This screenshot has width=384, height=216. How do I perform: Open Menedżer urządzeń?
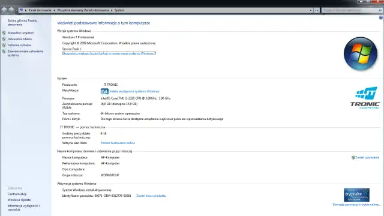pyautogui.click(x=20, y=33)
